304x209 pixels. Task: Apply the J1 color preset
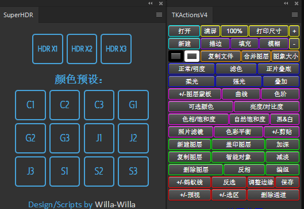(x=99, y=138)
